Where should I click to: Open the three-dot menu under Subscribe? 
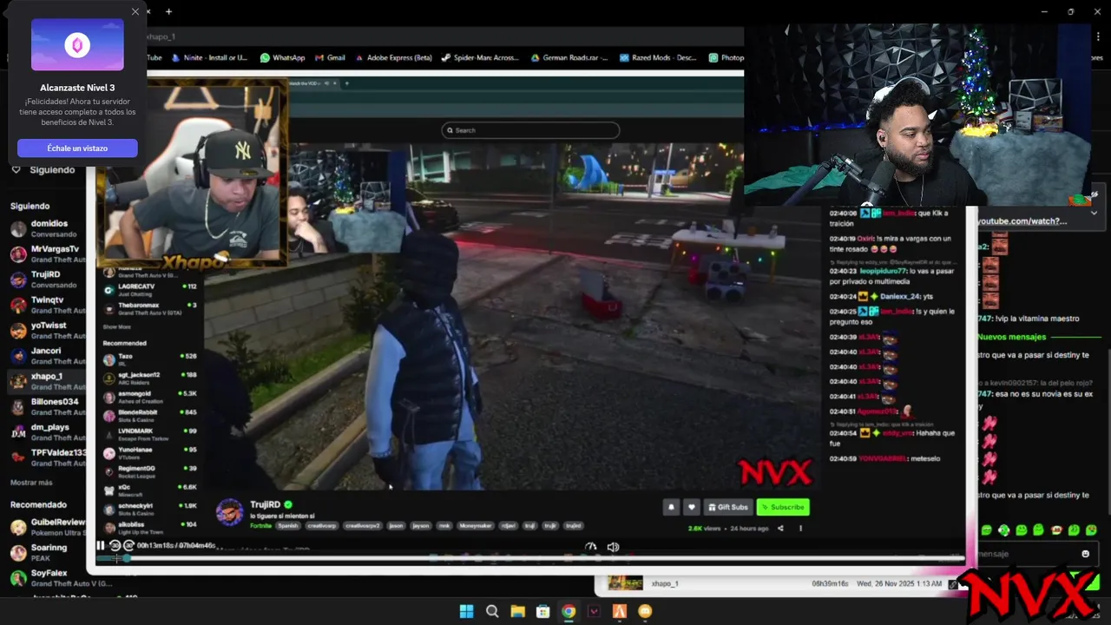[x=800, y=528]
